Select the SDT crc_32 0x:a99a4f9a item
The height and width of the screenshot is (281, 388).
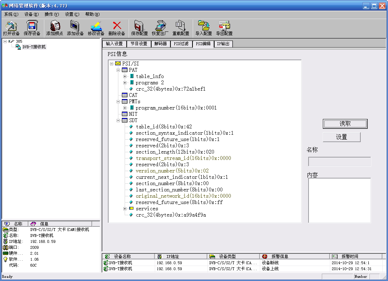coord(171,215)
